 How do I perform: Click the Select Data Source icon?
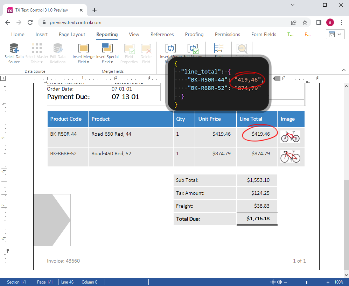click(x=14, y=49)
